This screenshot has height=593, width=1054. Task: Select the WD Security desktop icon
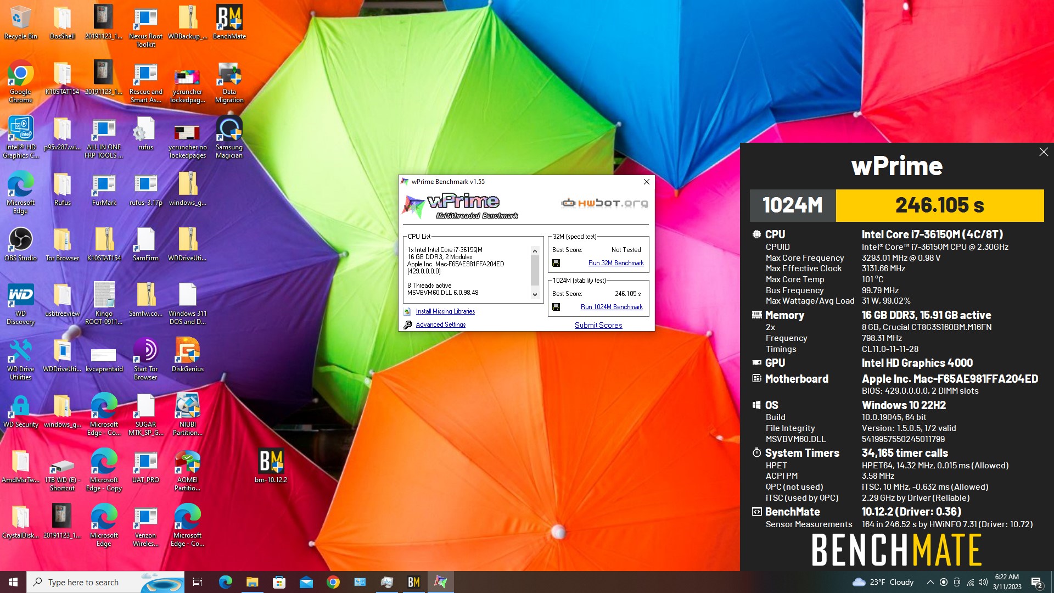coord(20,410)
